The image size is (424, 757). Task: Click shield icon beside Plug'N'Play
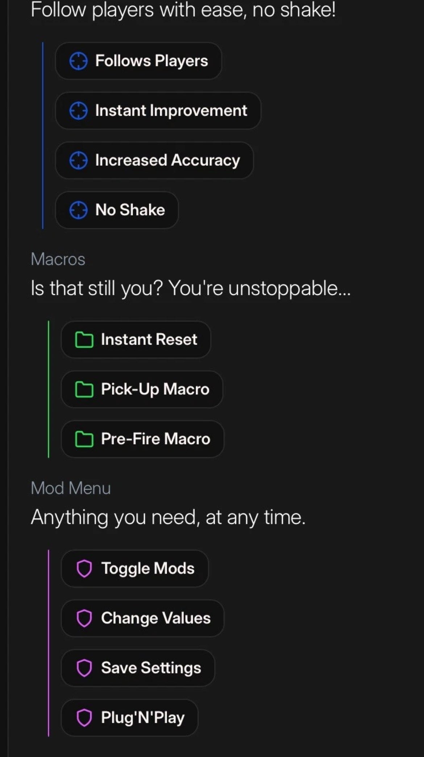[x=84, y=717]
